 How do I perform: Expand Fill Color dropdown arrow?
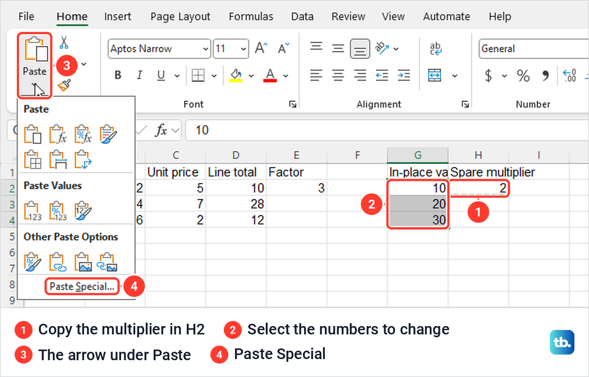tap(251, 76)
